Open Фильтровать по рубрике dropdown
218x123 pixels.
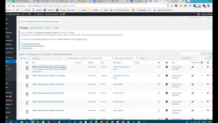54,58
